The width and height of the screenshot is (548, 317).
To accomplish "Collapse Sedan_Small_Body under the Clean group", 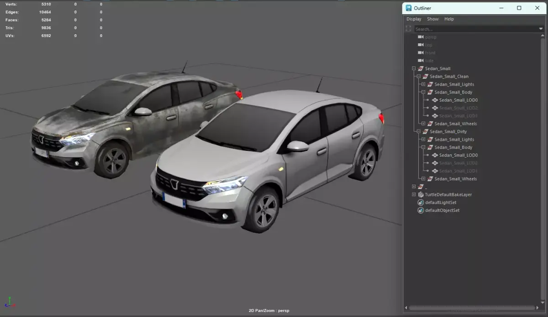I will coord(423,92).
